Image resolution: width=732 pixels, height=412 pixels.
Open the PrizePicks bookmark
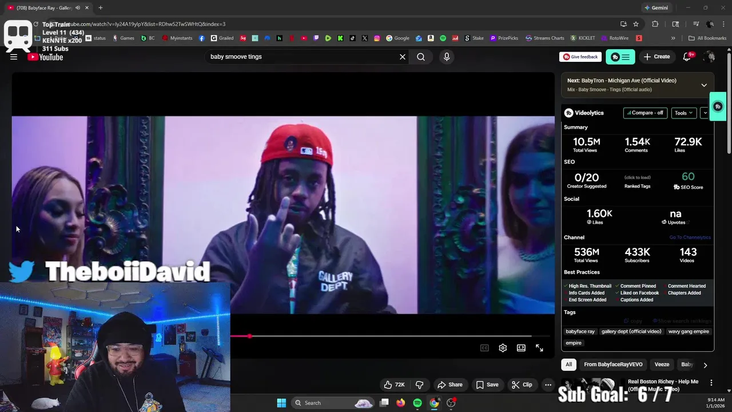point(504,38)
